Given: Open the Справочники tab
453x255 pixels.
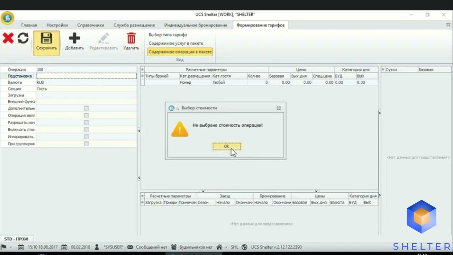Looking at the screenshot, I should [91, 25].
